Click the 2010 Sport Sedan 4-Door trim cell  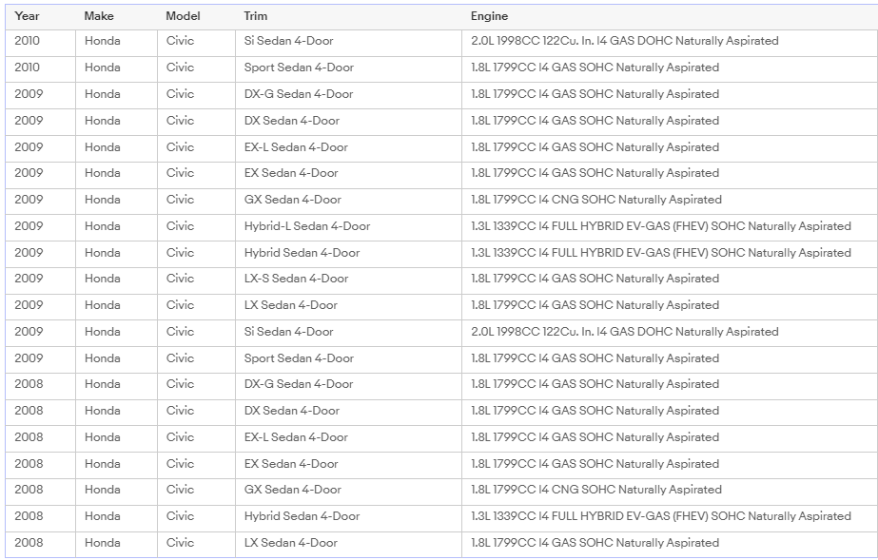point(299,68)
